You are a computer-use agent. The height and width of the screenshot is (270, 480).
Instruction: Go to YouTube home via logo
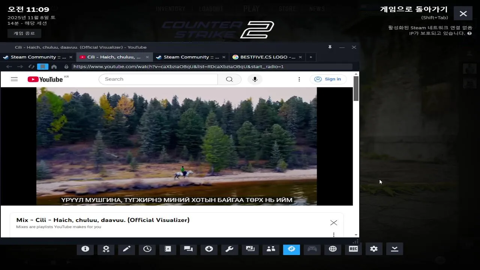[x=45, y=79]
